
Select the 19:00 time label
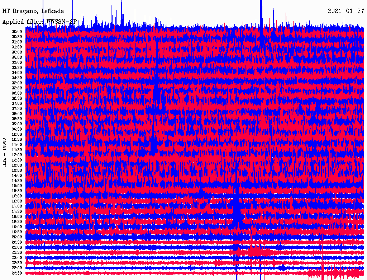(x=17, y=227)
